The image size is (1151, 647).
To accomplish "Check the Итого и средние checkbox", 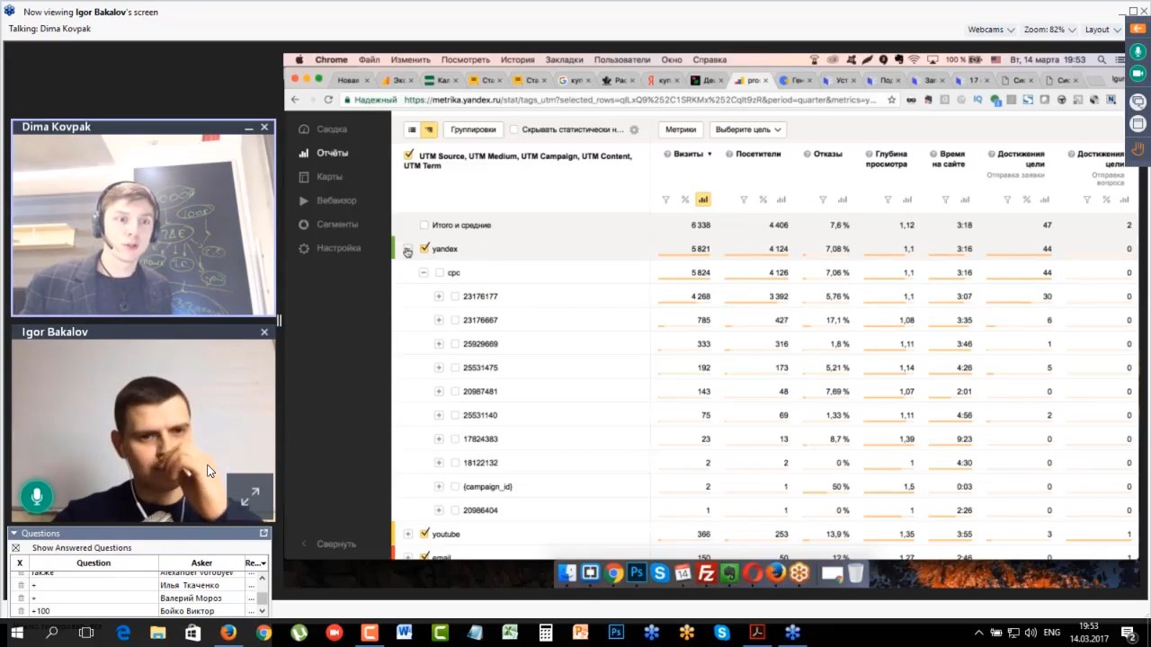I will pos(424,226).
